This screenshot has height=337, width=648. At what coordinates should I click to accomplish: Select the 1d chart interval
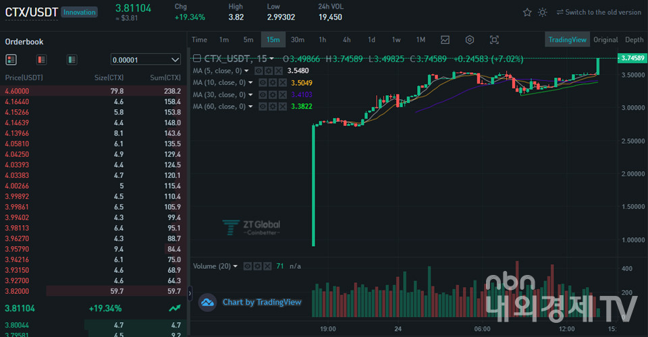[x=371, y=40]
